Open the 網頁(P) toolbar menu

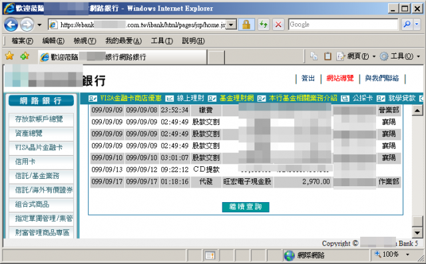355,56
